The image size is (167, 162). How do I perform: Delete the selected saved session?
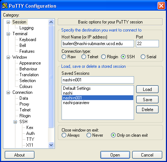[x=147, y=110]
